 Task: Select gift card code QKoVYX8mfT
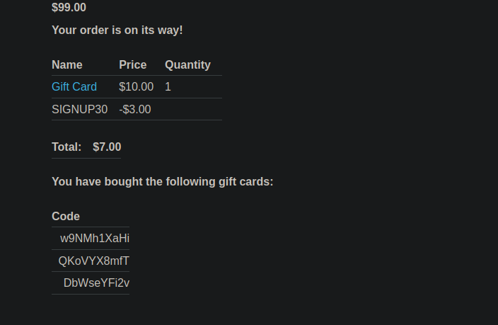[x=94, y=261]
